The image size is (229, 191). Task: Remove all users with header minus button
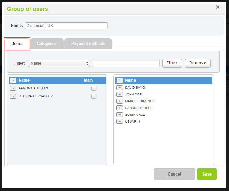pyautogui.click(x=13, y=80)
